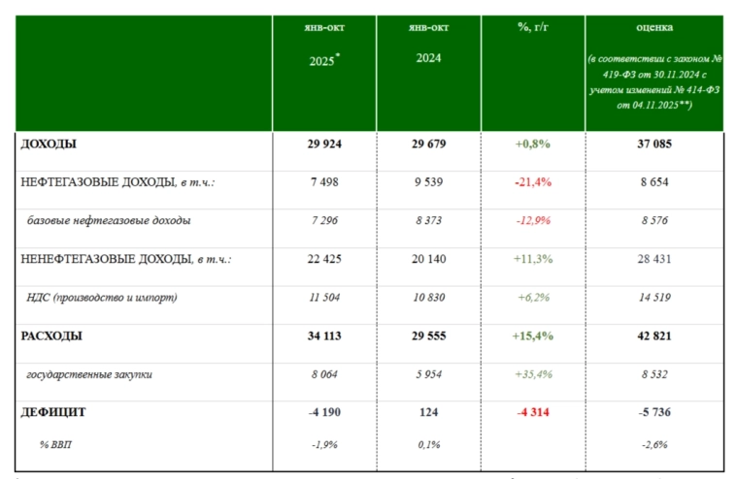Screen dimensions: 736x479
Task: Select the НДС (производство и импорт) label
Action: click(102, 298)
